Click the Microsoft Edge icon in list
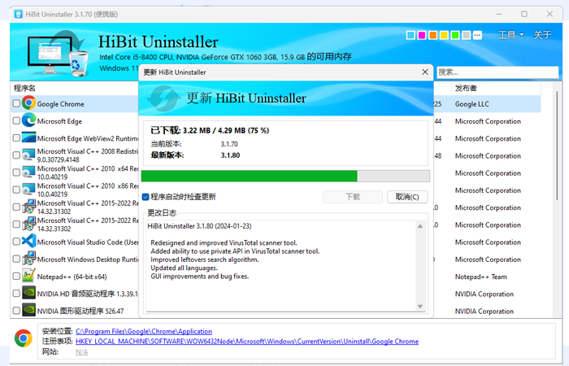The height and width of the screenshot is (366, 569). (28, 121)
